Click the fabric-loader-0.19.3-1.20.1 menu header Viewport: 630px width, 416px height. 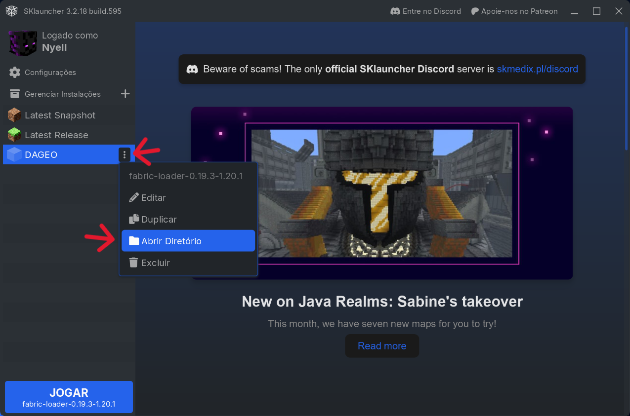186,176
